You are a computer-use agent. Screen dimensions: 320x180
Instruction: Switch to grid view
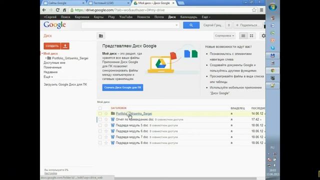[251, 36]
